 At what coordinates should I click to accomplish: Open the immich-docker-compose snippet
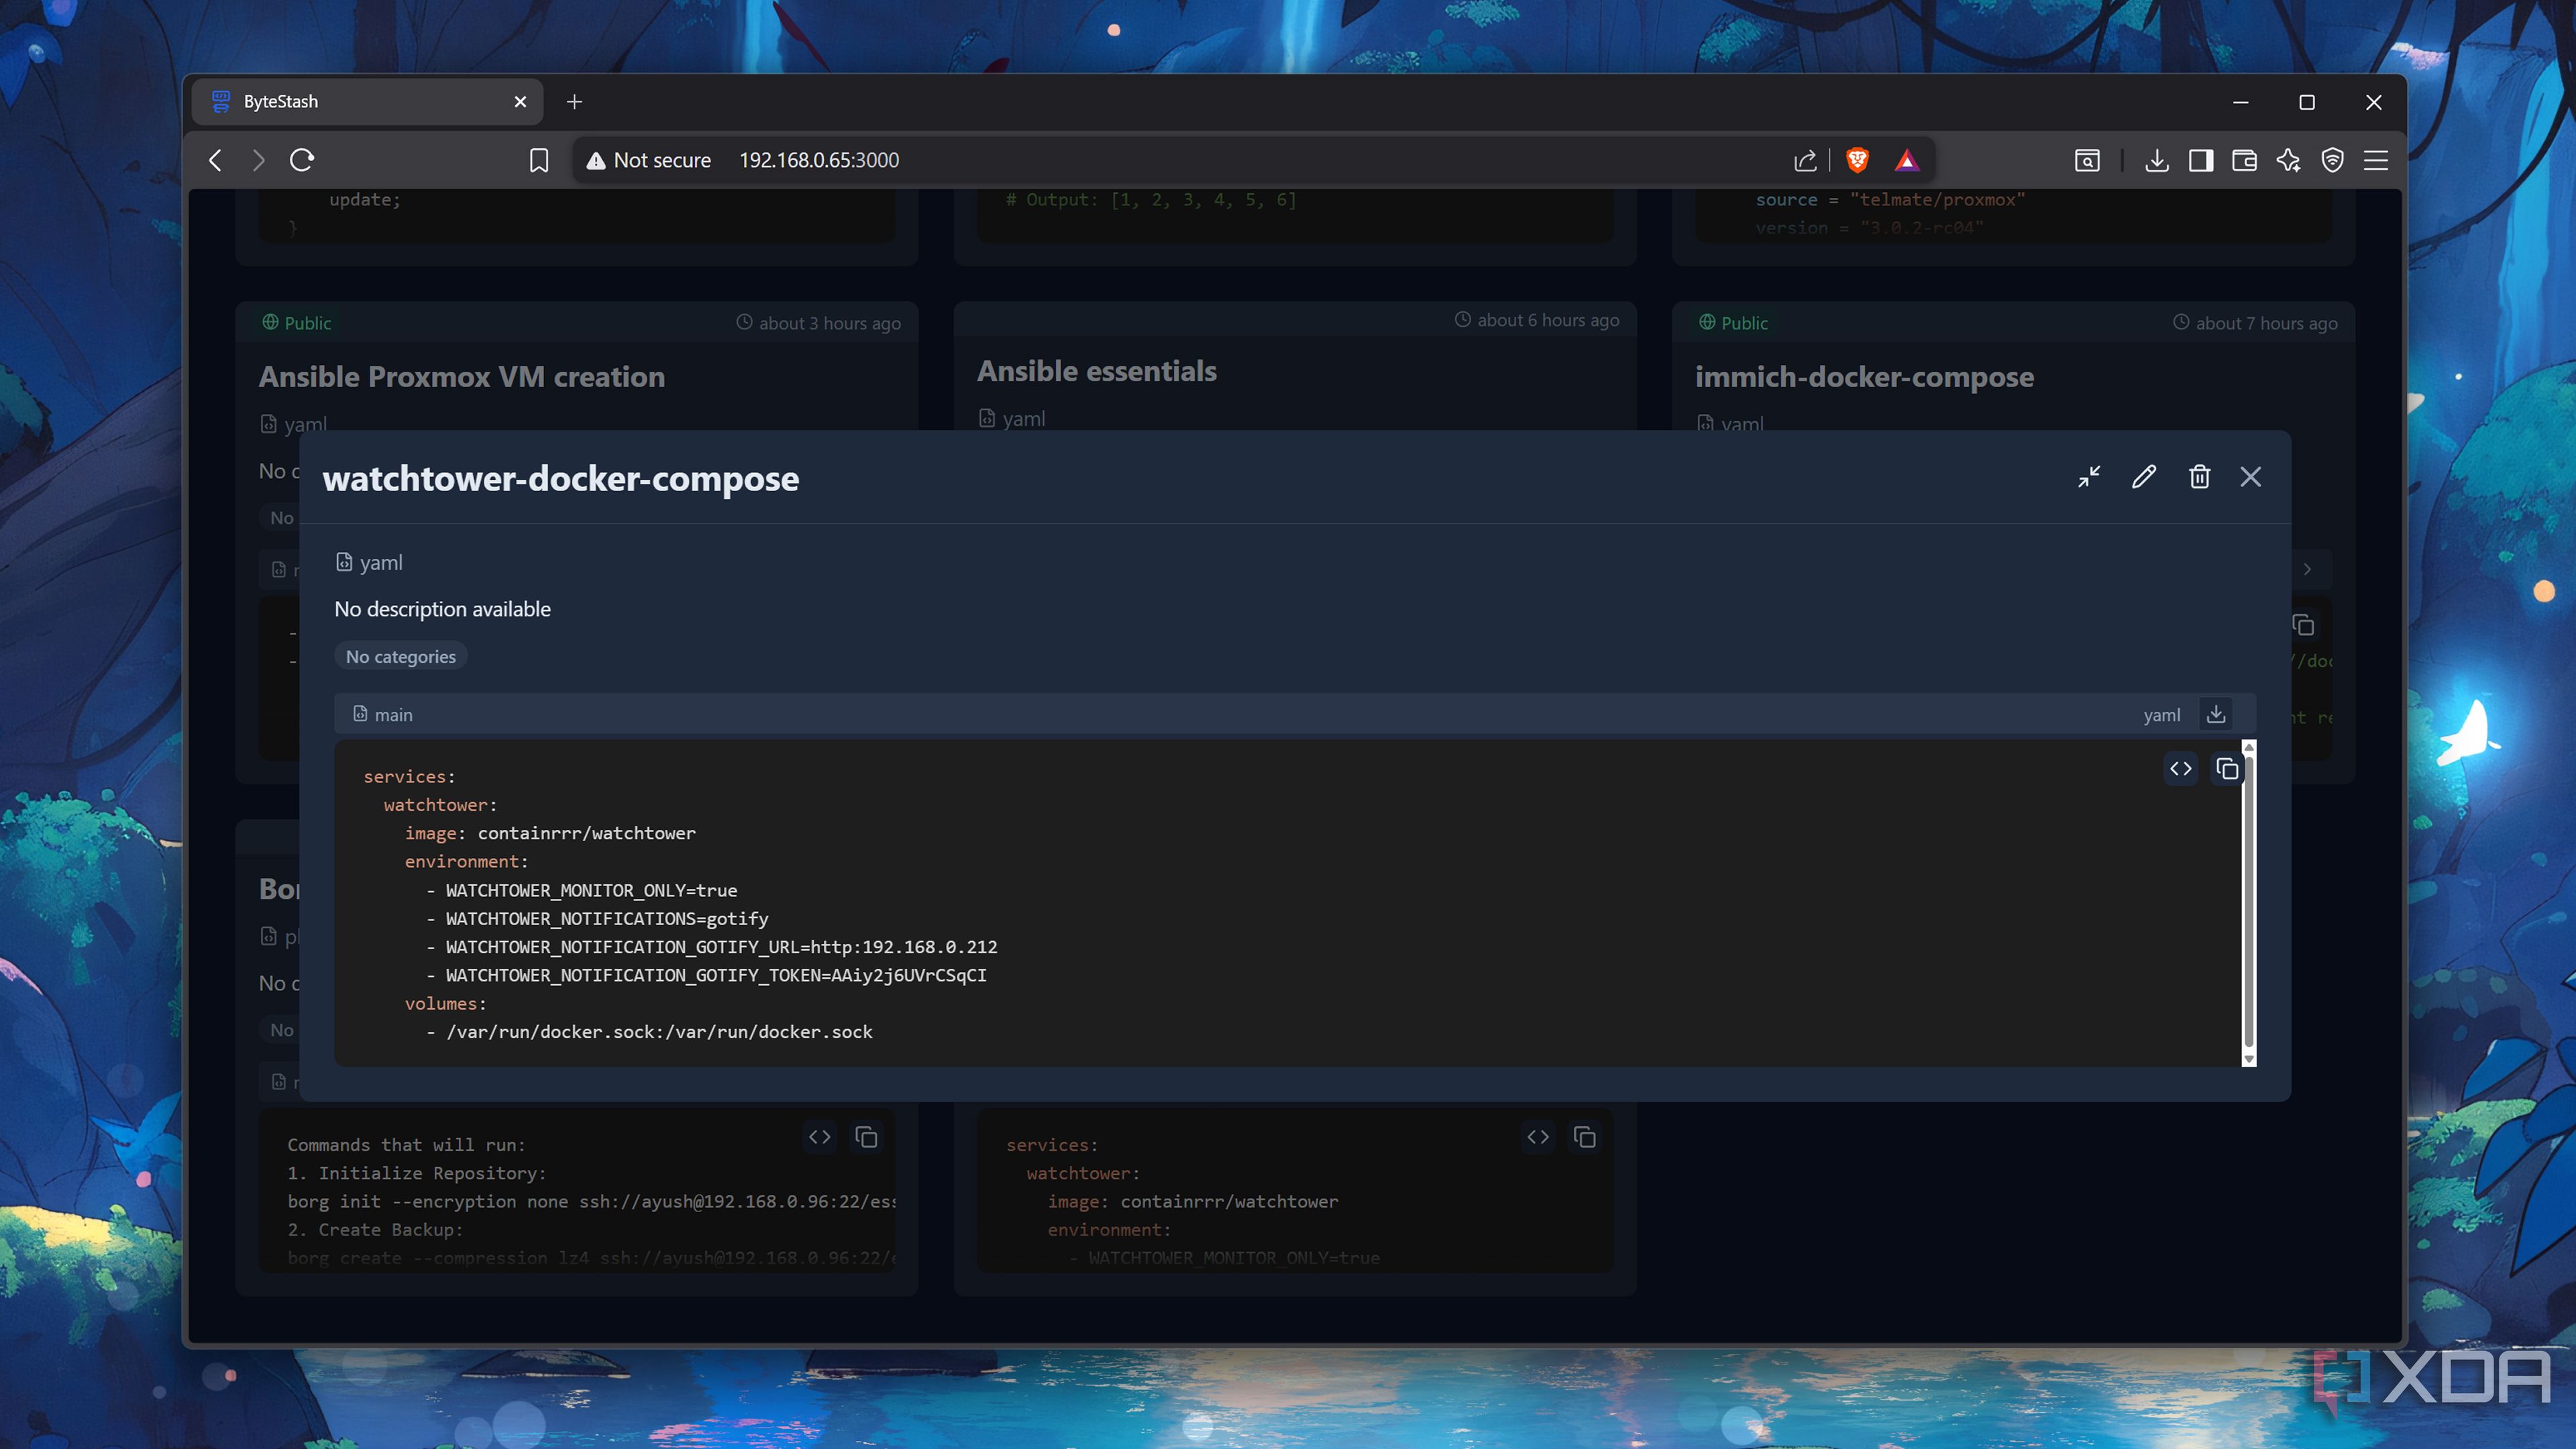(x=1864, y=377)
